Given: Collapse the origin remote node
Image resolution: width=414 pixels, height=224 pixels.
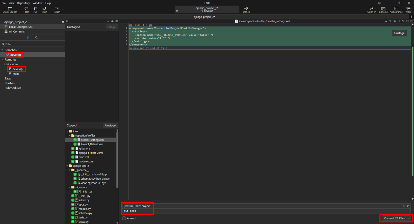Looking at the screenshot, I should pos(5,64).
